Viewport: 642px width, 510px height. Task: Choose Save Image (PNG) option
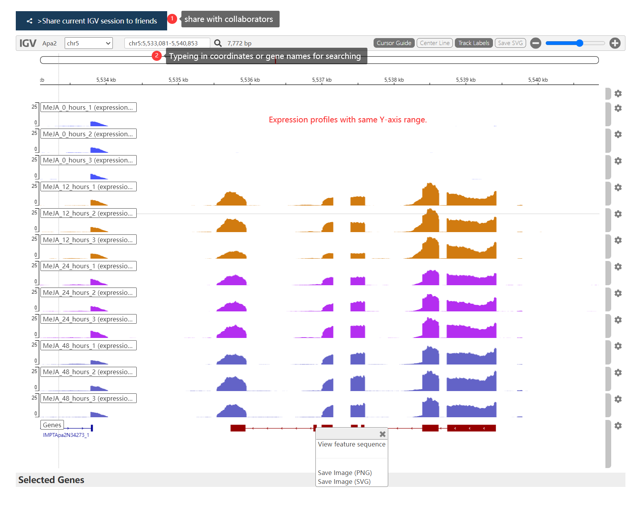(345, 473)
